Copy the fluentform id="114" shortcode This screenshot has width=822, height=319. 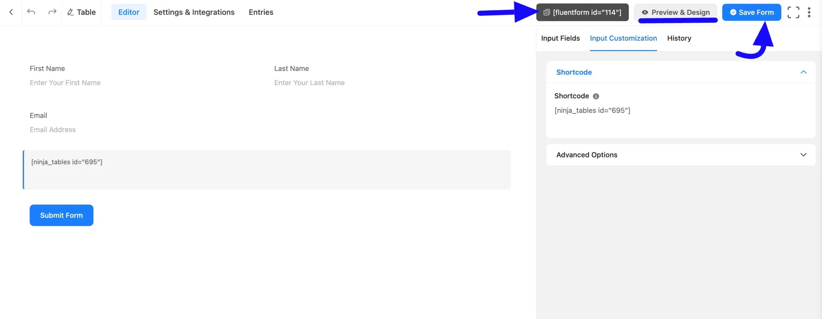click(x=582, y=12)
